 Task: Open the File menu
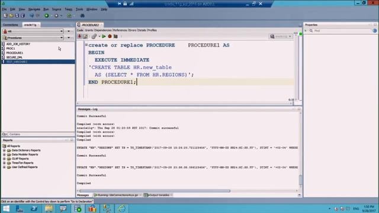click(x=4, y=9)
